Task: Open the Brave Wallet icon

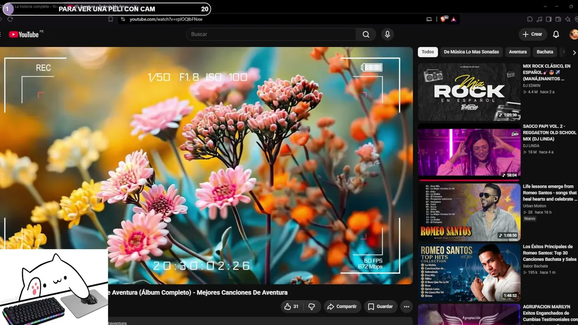Action: pyautogui.click(x=558, y=19)
